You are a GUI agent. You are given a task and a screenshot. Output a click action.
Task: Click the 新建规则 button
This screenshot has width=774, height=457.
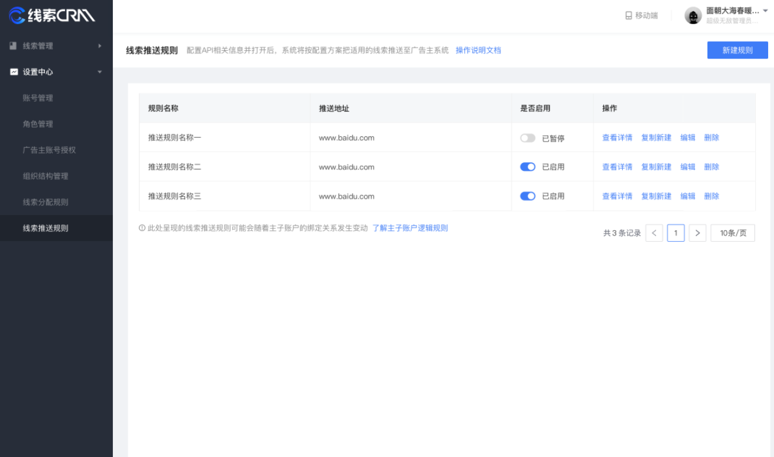coord(737,50)
